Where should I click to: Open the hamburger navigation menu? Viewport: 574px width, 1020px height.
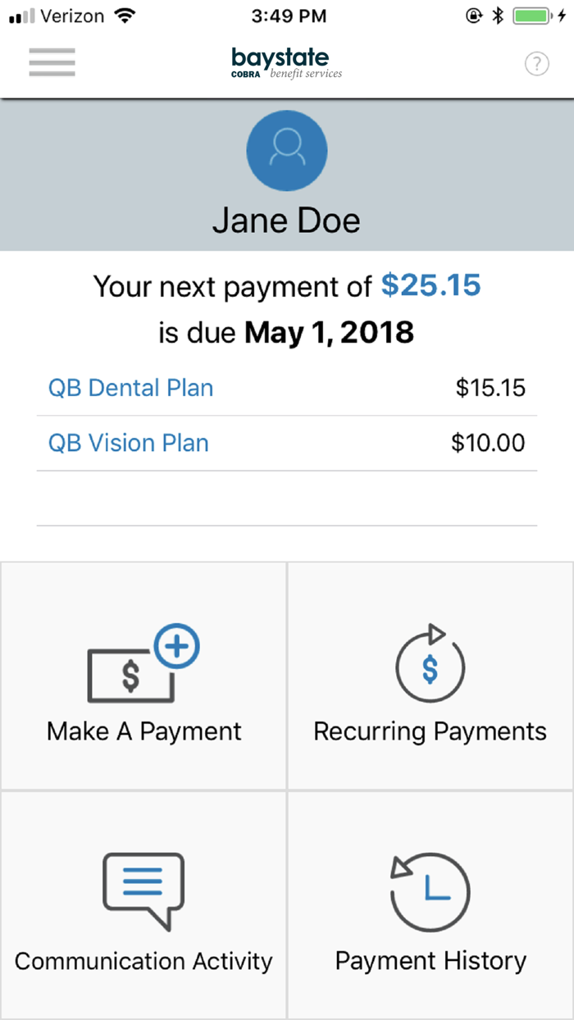coord(52,62)
